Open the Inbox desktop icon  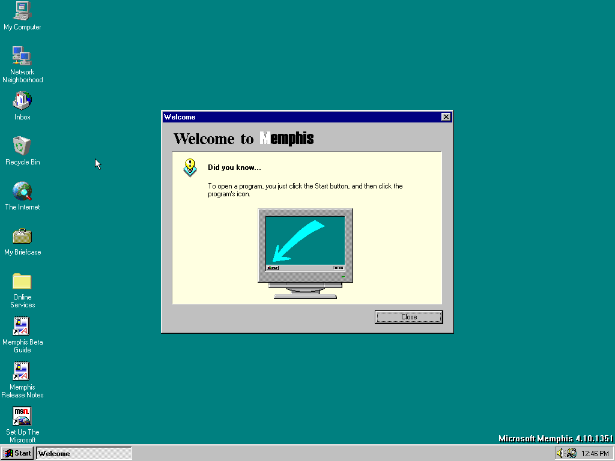click(x=22, y=101)
